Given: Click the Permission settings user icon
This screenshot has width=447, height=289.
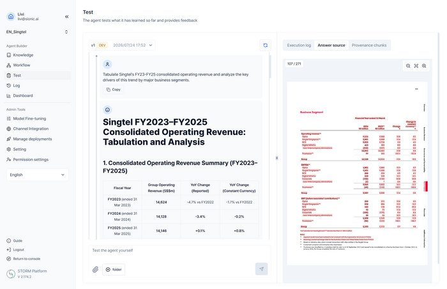Looking at the screenshot, I should [8, 159].
